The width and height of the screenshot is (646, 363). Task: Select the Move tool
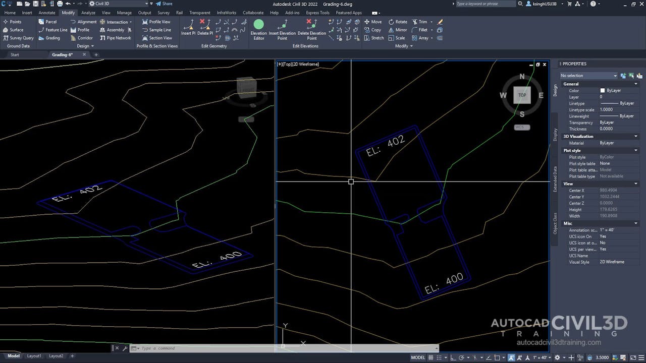373,22
